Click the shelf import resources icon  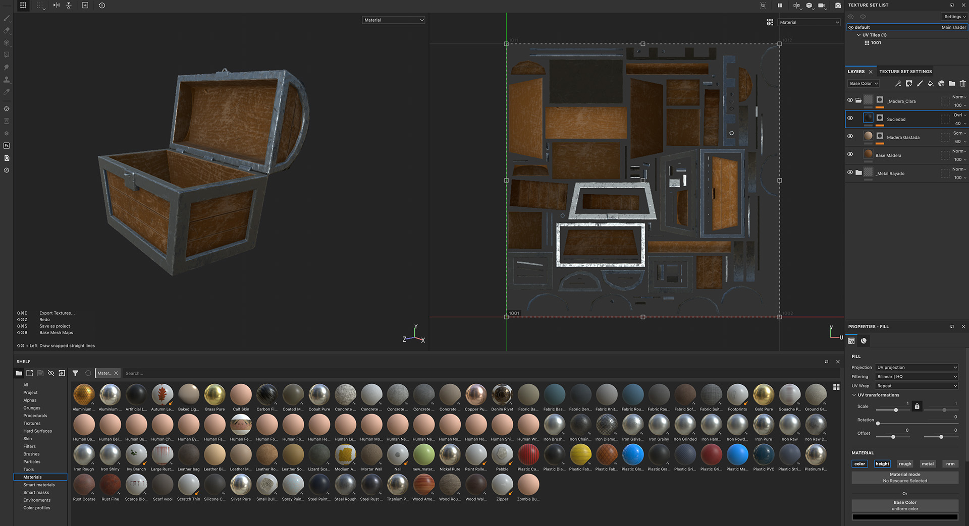coord(62,373)
